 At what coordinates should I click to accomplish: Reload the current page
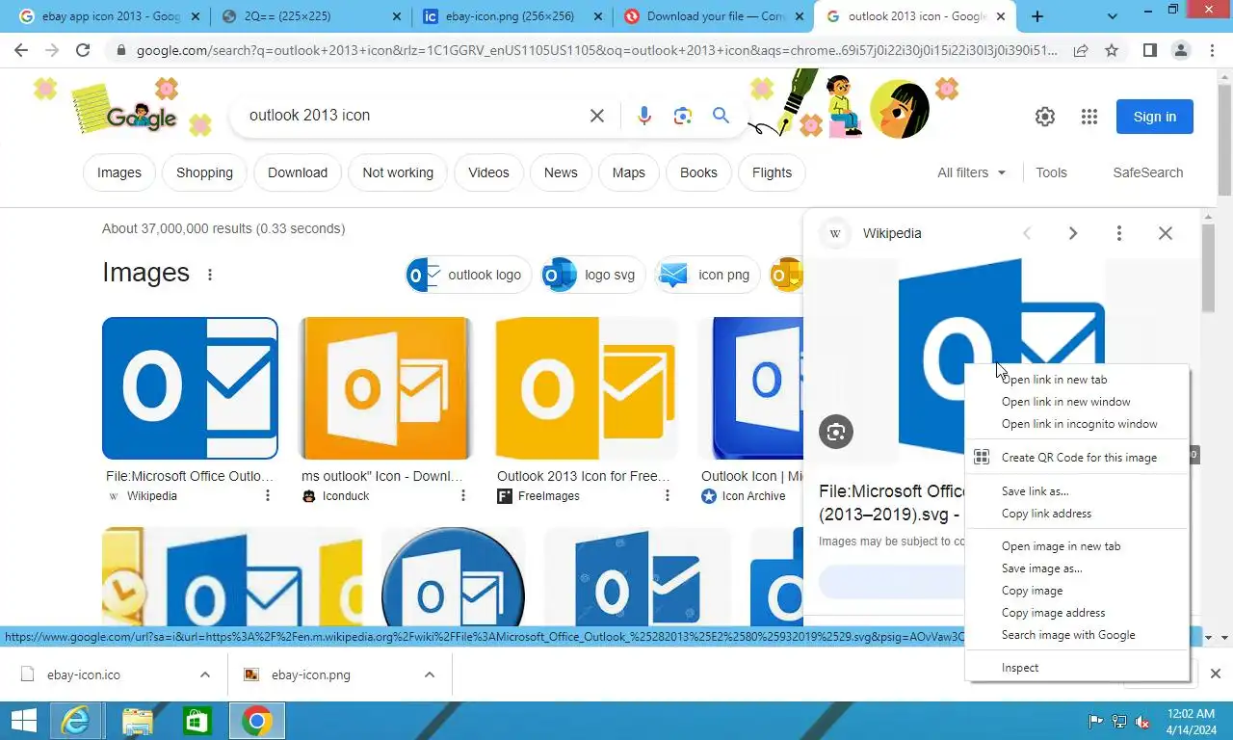[x=83, y=50]
